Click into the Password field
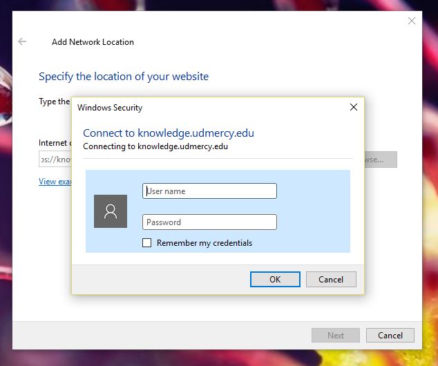Screen dimensions: 438x366 [x=209, y=222]
